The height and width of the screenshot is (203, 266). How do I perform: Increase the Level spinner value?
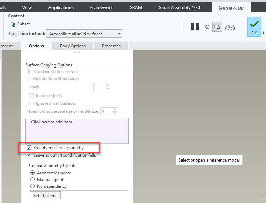pyautogui.click(x=108, y=85)
